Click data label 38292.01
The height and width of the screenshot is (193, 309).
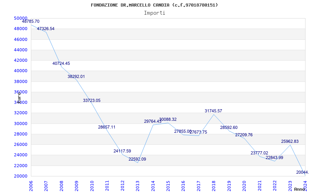76,76
